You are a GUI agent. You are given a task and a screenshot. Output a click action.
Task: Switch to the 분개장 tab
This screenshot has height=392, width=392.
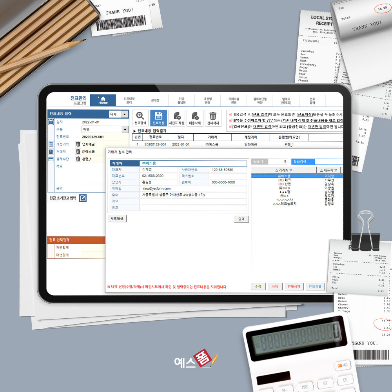point(155,100)
